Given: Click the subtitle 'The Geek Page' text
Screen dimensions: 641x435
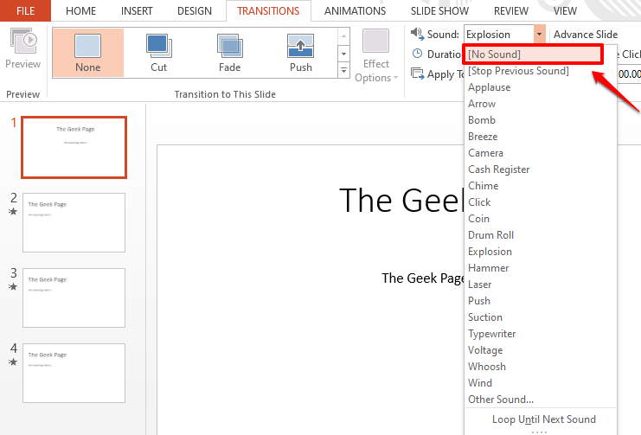Looking at the screenshot, I should point(423,278).
